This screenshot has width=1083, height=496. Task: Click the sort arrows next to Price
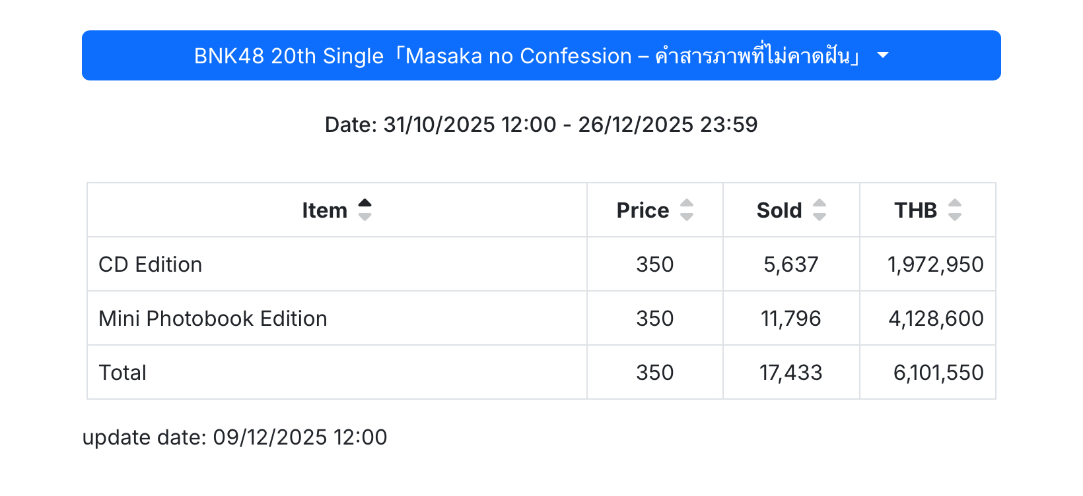687,210
